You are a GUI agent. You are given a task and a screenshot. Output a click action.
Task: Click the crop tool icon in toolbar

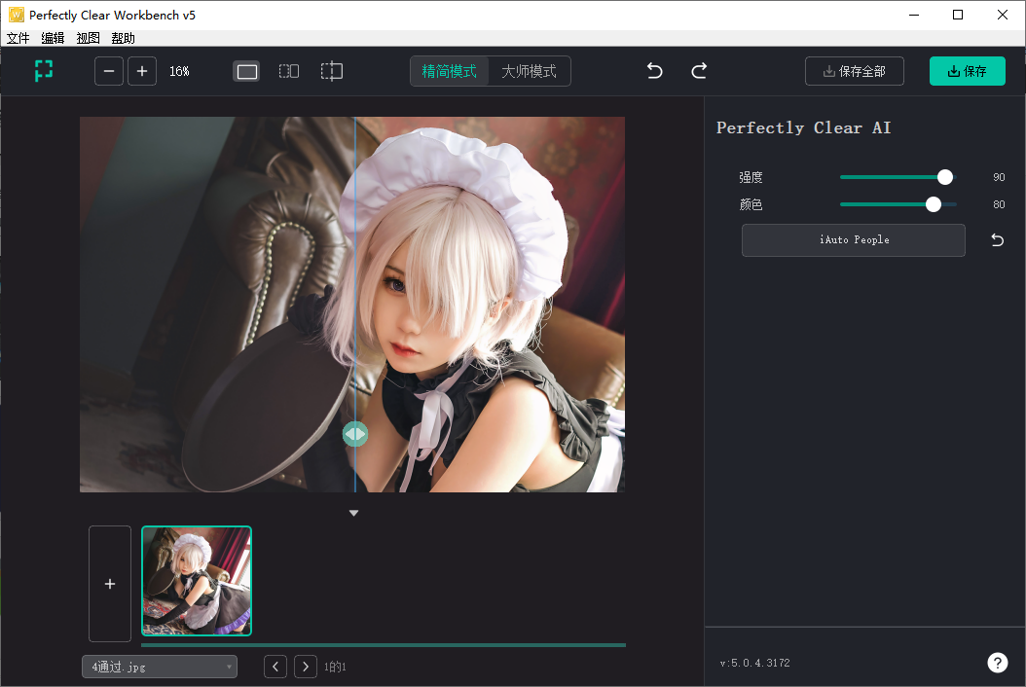(x=43, y=71)
